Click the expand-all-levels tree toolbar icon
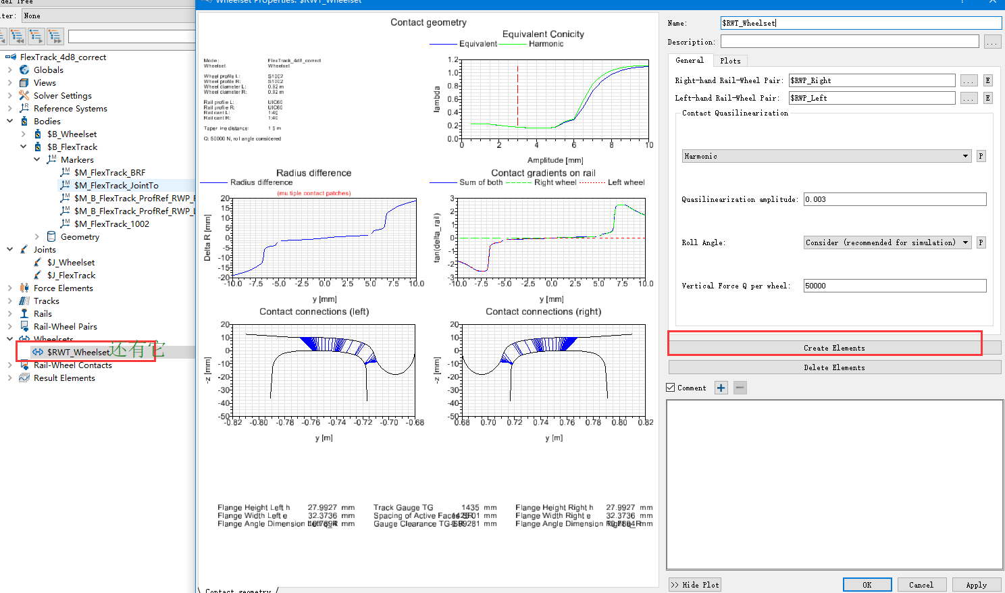This screenshot has width=1005, height=593. [x=55, y=36]
